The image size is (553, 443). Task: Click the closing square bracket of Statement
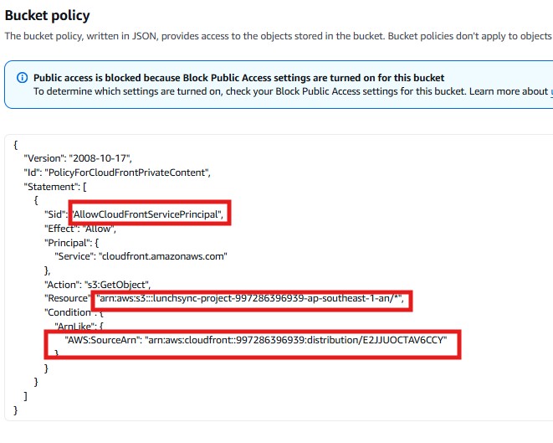(27, 396)
